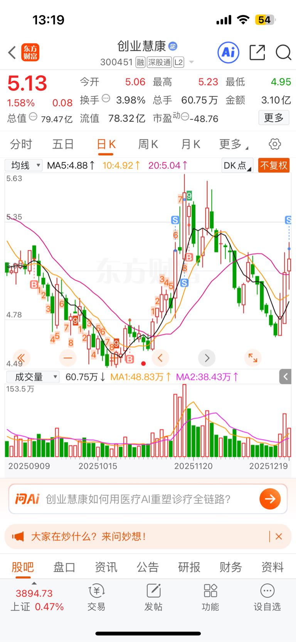Switch to 月K chart tab

pos(190,144)
